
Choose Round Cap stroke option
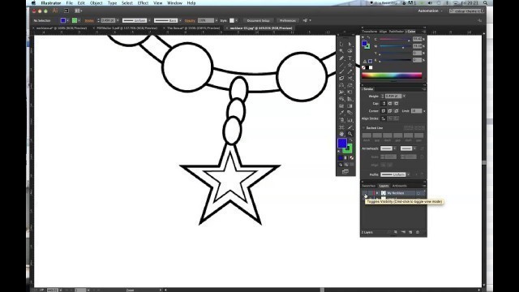click(x=390, y=104)
